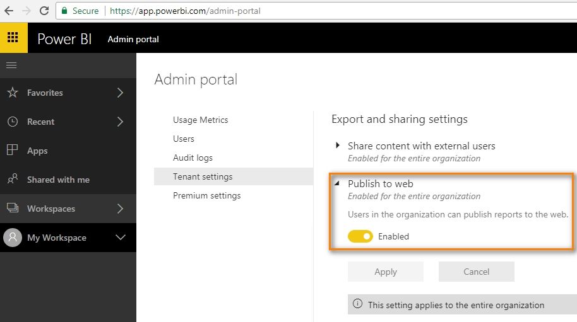Click the Apps label in sidebar
This screenshot has width=577, height=322.
tap(37, 151)
